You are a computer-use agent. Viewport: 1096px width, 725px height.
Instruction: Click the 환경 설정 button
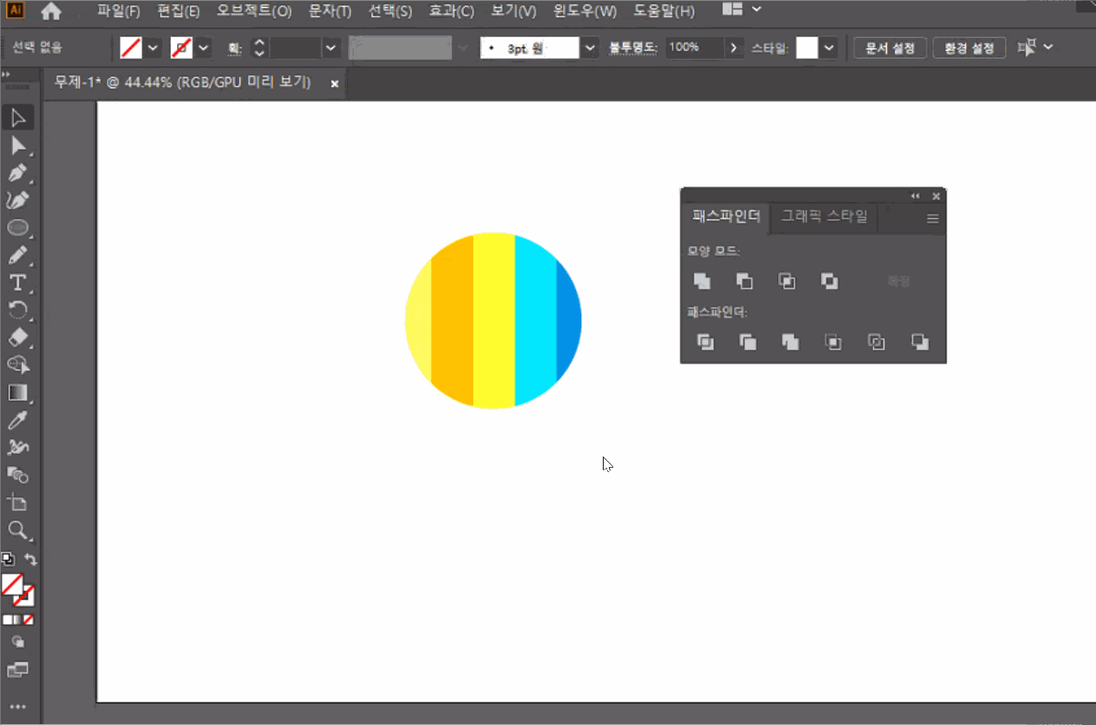click(969, 47)
